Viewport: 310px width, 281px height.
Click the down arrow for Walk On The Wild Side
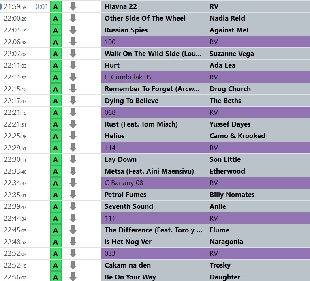pos(73,54)
